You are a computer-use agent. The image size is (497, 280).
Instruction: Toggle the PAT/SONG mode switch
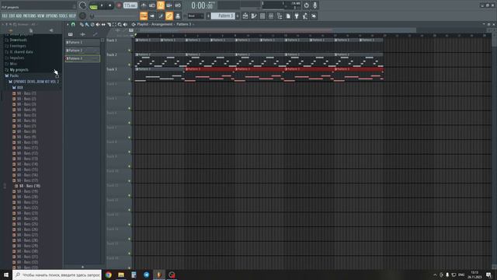[x=93, y=6]
